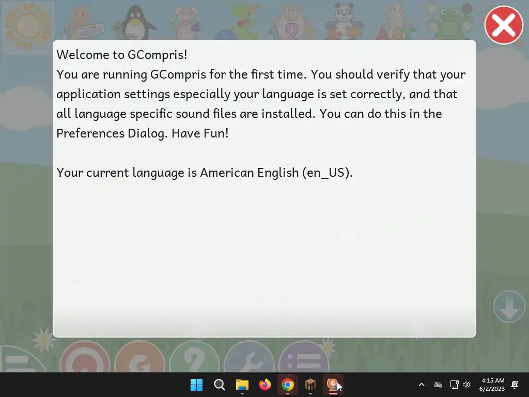Screen dimensions: 529x397
Task: Open the Windows Start menu
Action: tap(196, 385)
